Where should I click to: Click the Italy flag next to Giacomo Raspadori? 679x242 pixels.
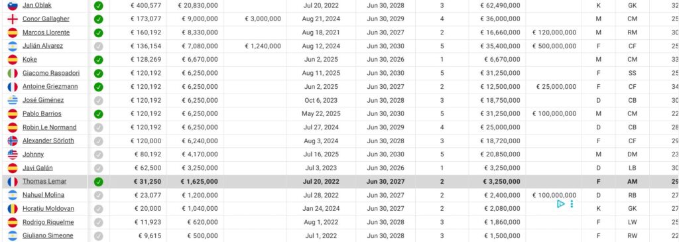[13, 73]
